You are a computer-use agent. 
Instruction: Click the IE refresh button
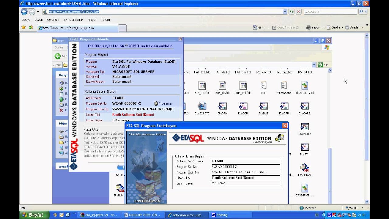[x=291, y=12]
